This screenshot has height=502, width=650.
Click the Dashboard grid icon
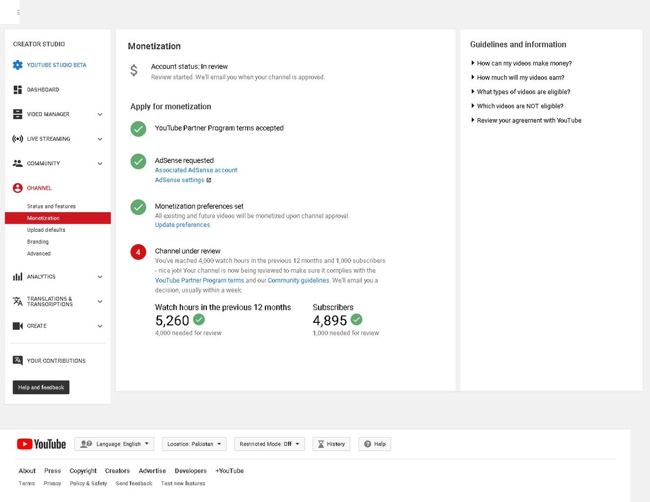(x=17, y=90)
